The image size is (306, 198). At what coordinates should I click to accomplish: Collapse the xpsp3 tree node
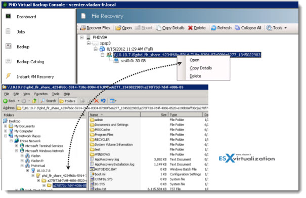(x=89, y=43)
